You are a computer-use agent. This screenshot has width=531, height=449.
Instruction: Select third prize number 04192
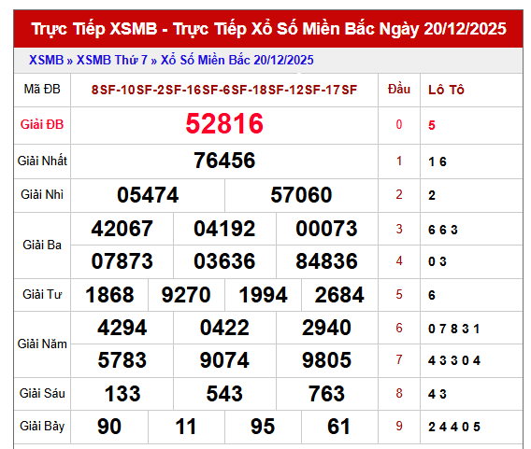[x=224, y=229]
